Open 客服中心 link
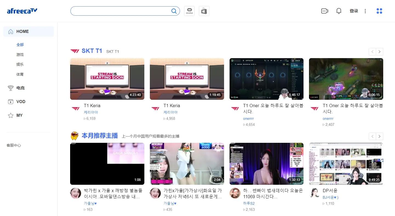Image resolution: width=395 pixels, height=216 pixels. [x=14, y=145]
